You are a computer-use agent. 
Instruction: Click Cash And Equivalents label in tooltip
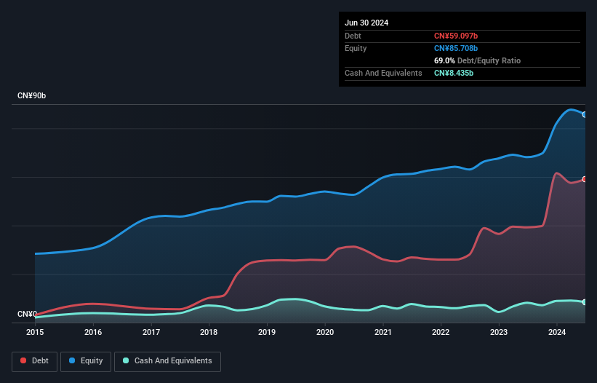(x=383, y=73)
